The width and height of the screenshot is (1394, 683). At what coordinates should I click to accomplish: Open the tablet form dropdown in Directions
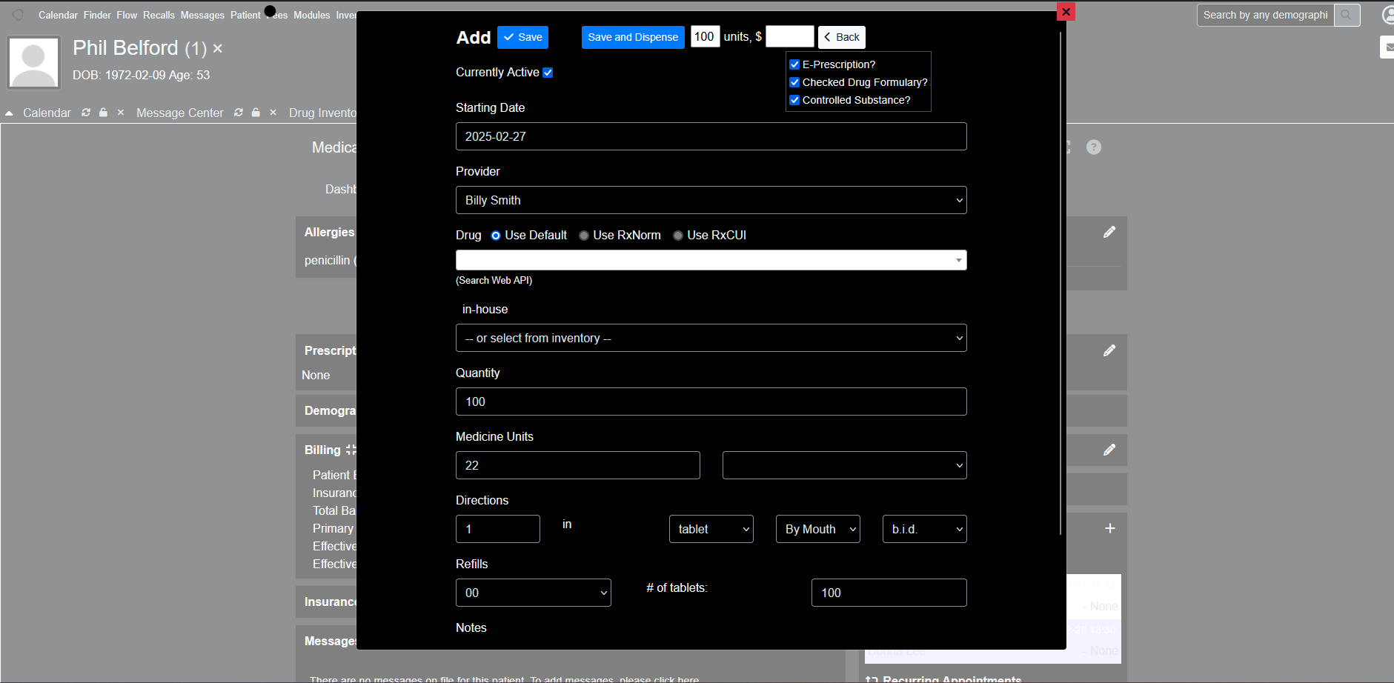point(711,529)
